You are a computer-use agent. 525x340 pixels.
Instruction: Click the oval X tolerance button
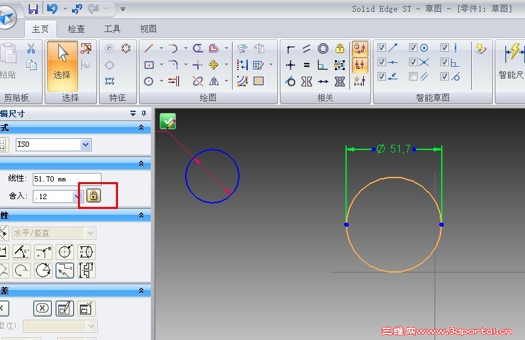pyautogui.click(x=43, y=308)
